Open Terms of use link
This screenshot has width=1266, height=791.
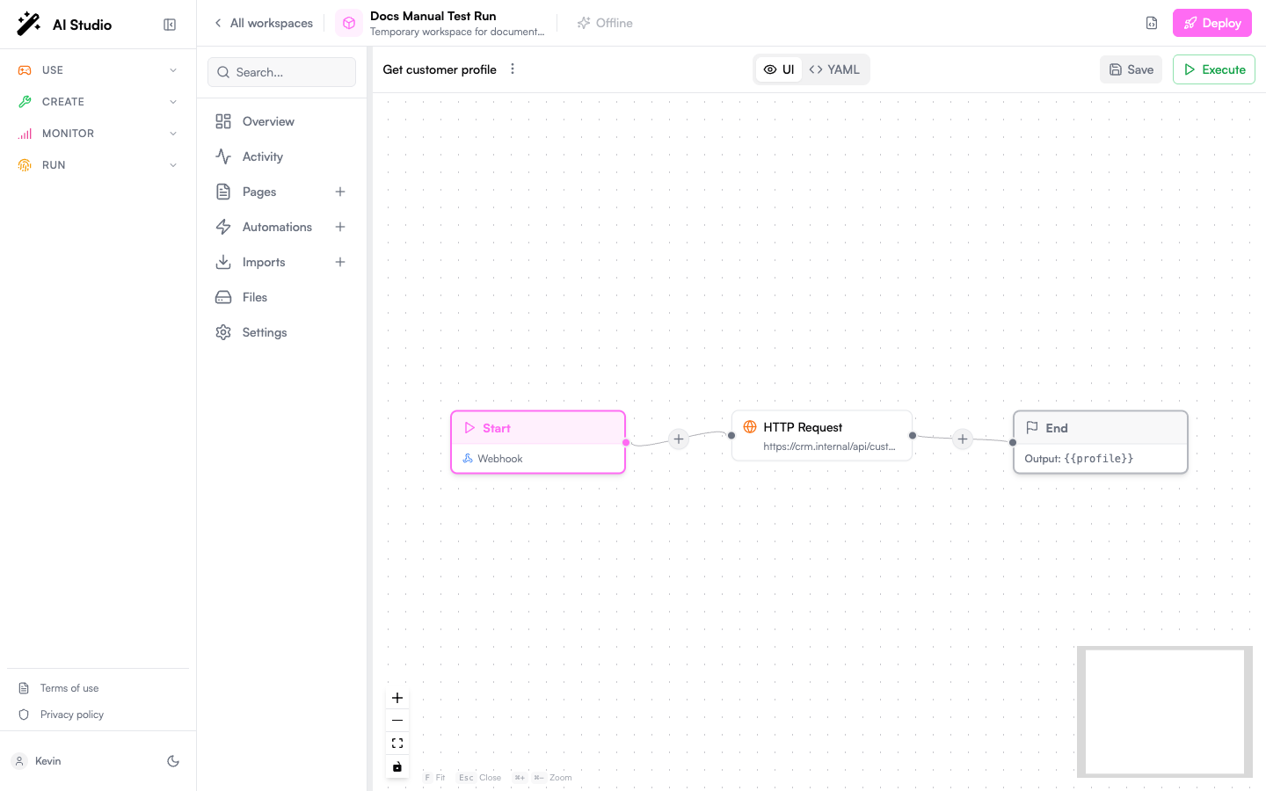(x=69, y=688)
